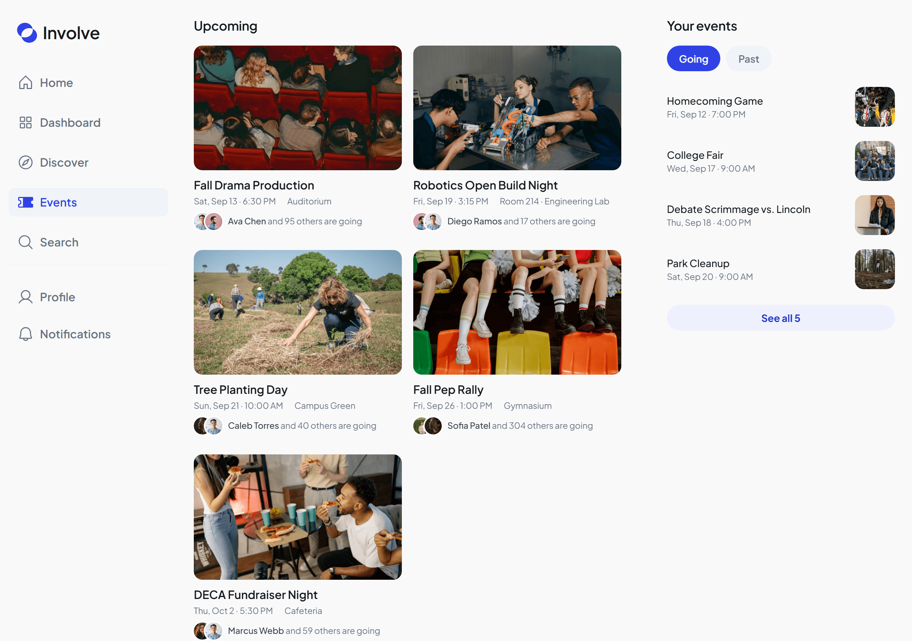Click attendee avatars for Fall Drama Production
The image size is (912, 641).
click(x=208, y=222)
